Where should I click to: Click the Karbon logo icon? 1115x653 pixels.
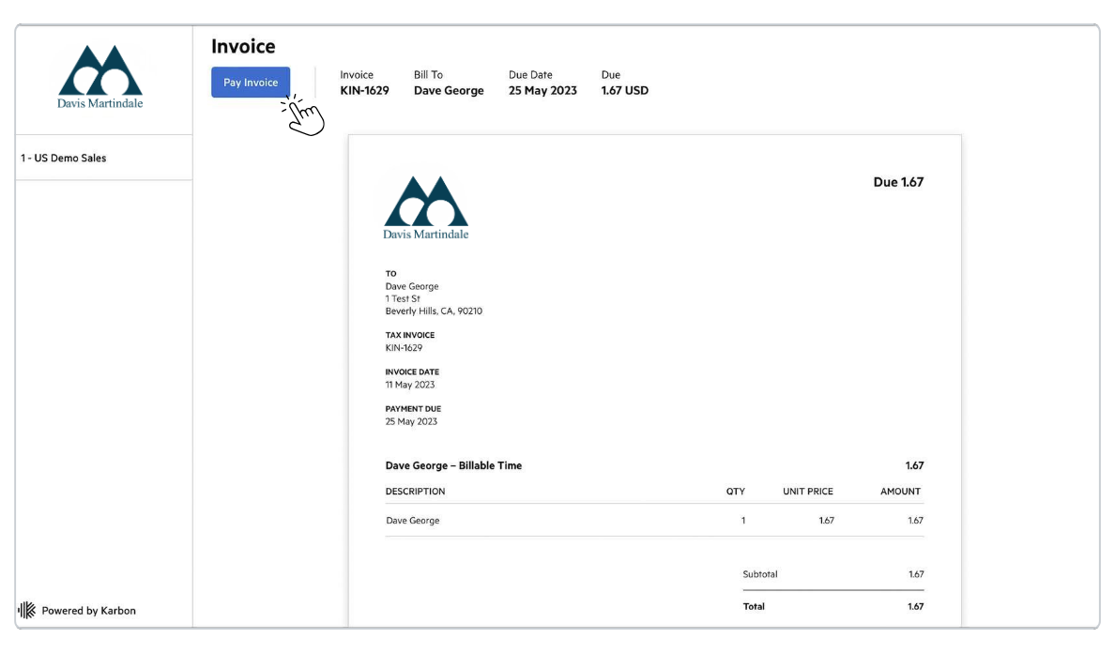[26, 611]
